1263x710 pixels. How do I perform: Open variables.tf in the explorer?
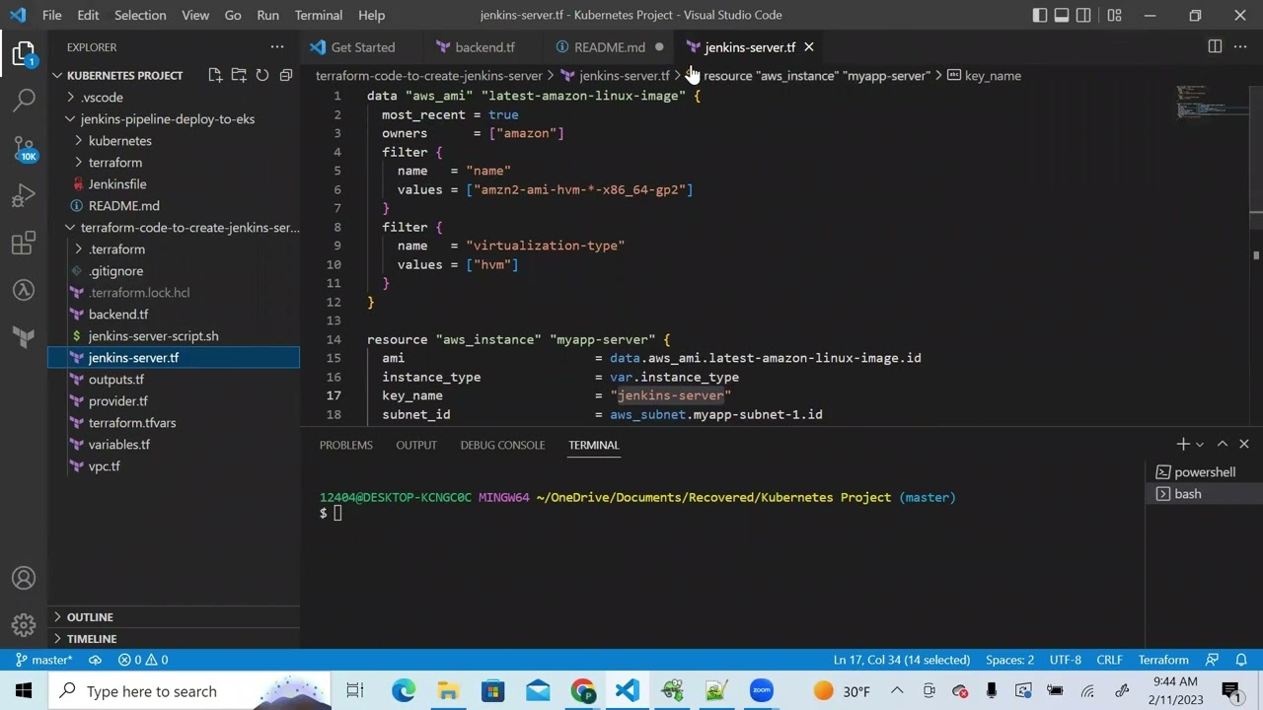click(x=174, y=445)
